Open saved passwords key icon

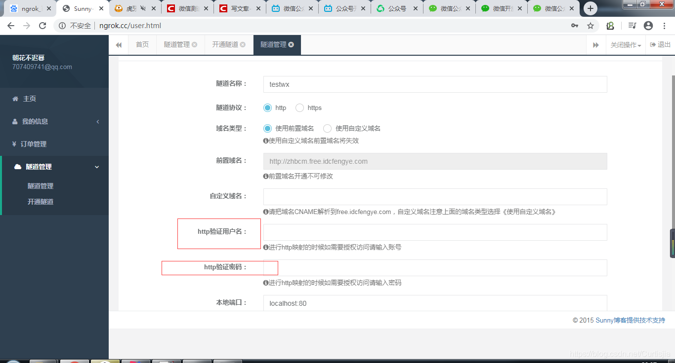click(575, 26)
